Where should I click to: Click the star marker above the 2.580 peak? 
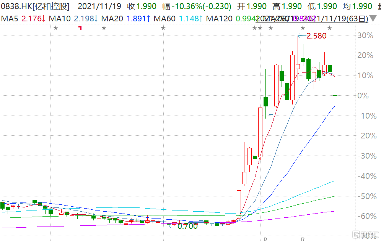(x=303, y=28)
